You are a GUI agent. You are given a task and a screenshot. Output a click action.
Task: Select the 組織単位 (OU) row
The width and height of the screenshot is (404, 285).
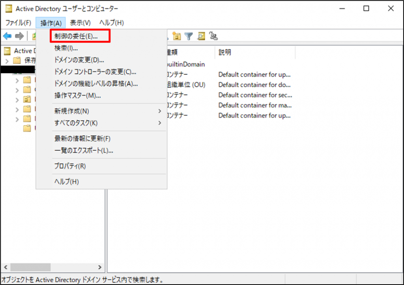tap(186, 85)
